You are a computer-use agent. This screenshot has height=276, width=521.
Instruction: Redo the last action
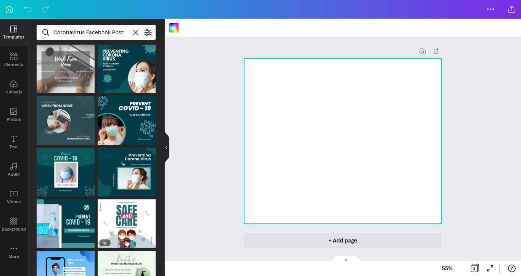click(x=46, y=9)
